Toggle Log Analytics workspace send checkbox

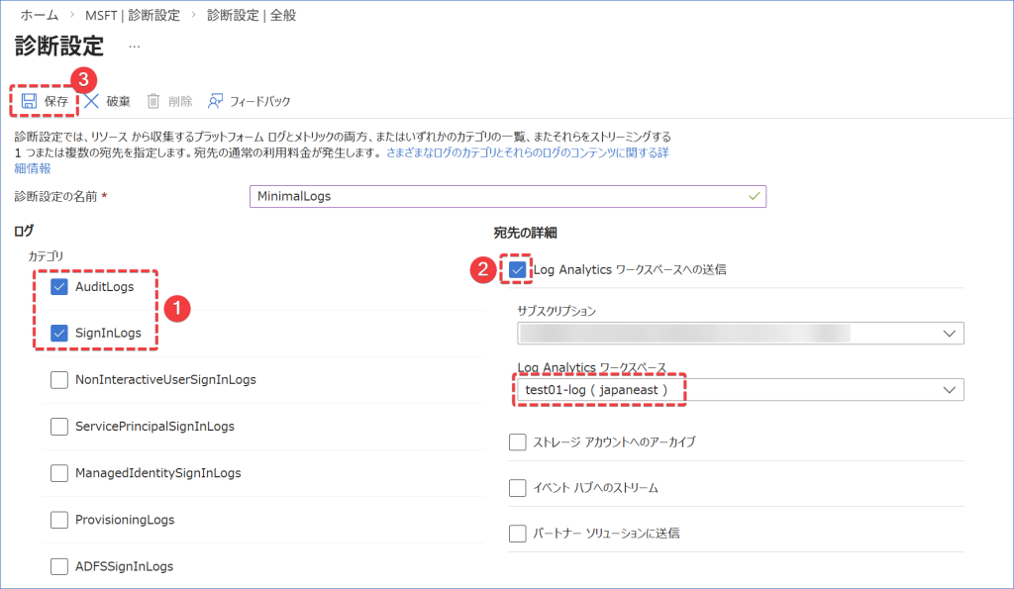[x=517, y=269]
